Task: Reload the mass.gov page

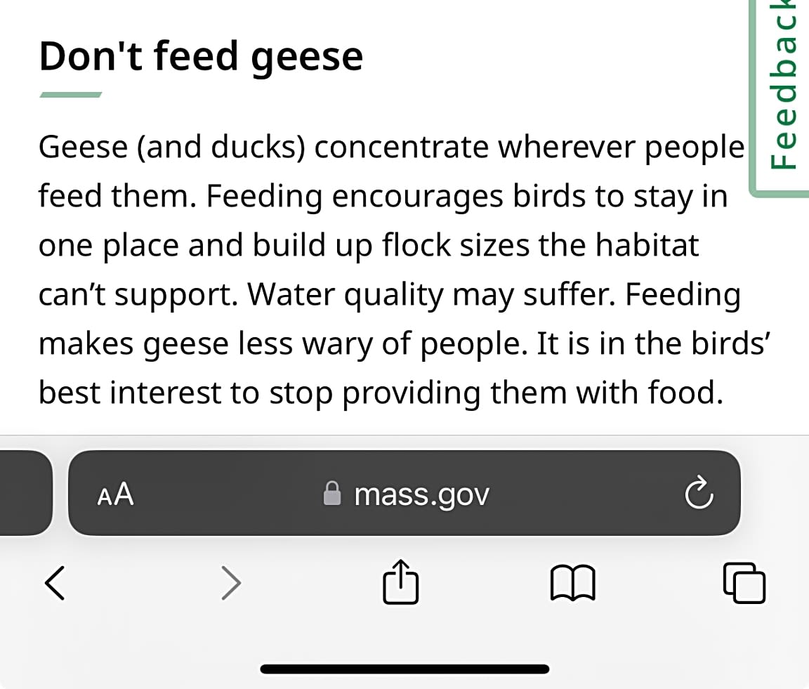Action: (x=699, y=494)
